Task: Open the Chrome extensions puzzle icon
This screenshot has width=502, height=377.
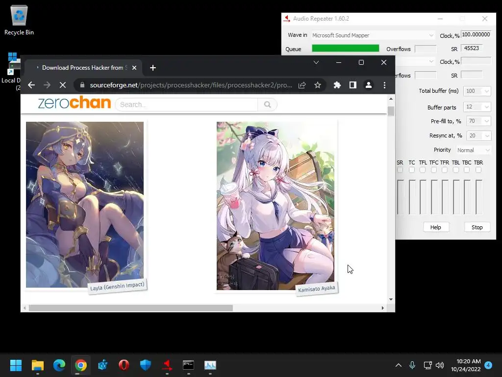Action: (337, 85)
